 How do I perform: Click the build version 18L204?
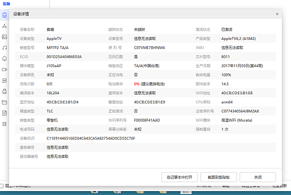pyautogui.click(x=53, y=93)
